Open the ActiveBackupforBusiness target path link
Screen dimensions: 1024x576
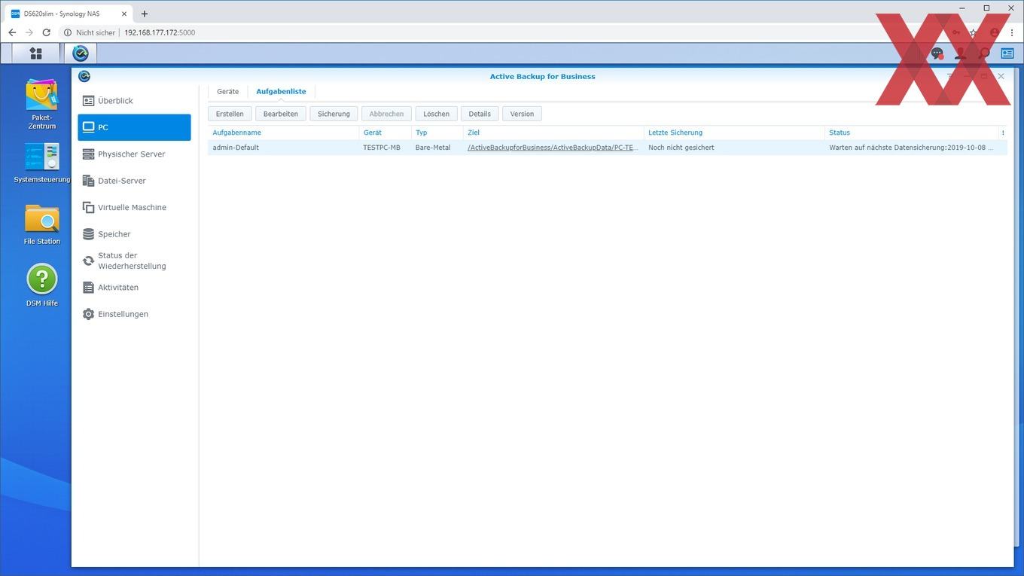tap(553, 148)
